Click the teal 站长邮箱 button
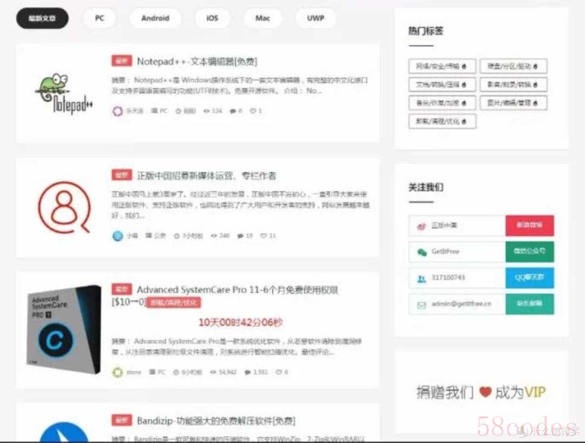Screen dimensions: 585x443 pos(530,303)
